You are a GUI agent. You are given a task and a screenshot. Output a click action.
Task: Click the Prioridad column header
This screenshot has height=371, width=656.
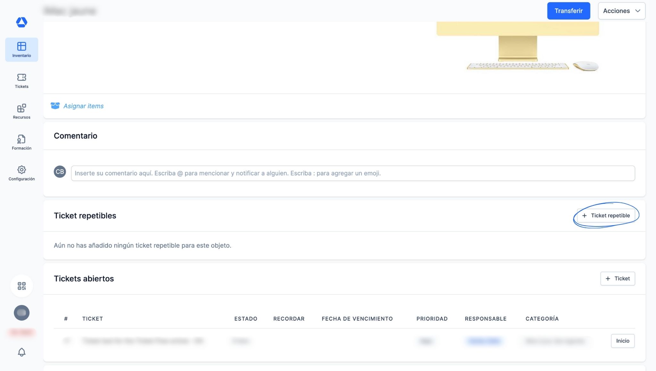point(432,319)
